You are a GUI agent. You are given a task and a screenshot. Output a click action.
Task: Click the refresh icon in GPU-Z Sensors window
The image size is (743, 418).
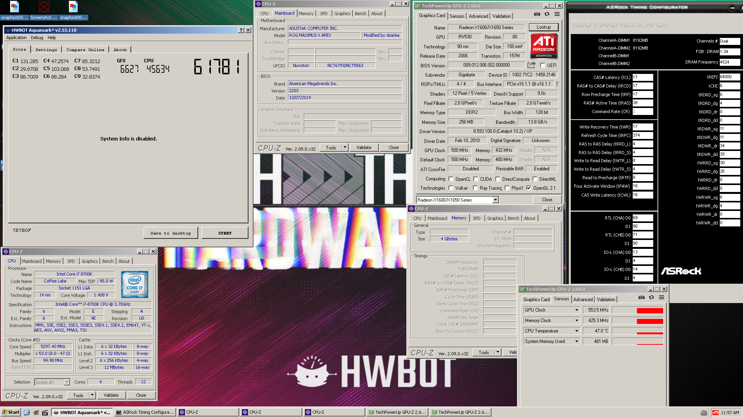(x=651, y=297)
